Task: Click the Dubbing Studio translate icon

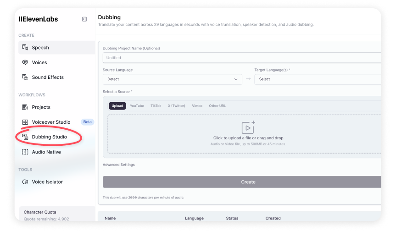Action: pyautogui.click(x=25, y=137)
